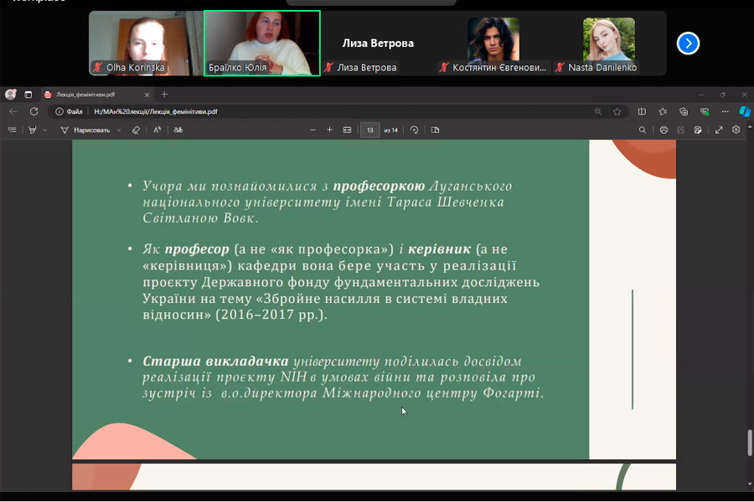The height and width of the screenshot is (502, 754).
Task: Select Olha Korinska's video thumbnail
Action: pyautogui.click(x=146, y=44)
